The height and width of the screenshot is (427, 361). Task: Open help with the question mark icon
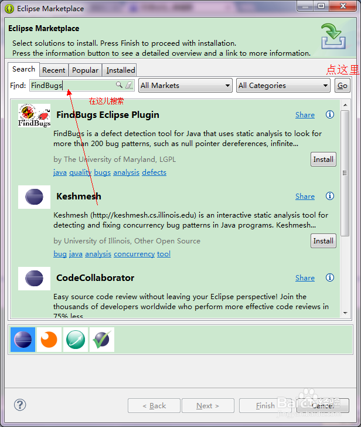(20, 405)
